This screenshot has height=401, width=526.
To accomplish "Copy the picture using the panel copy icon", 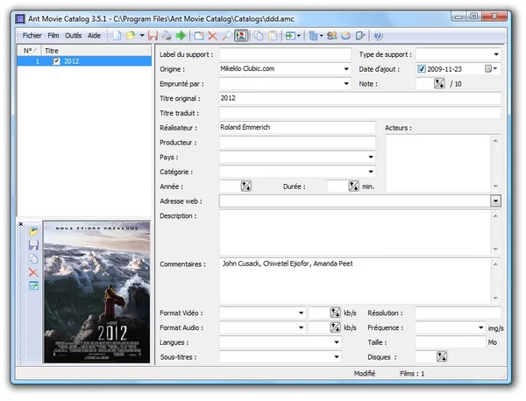I will click(33, 258).
